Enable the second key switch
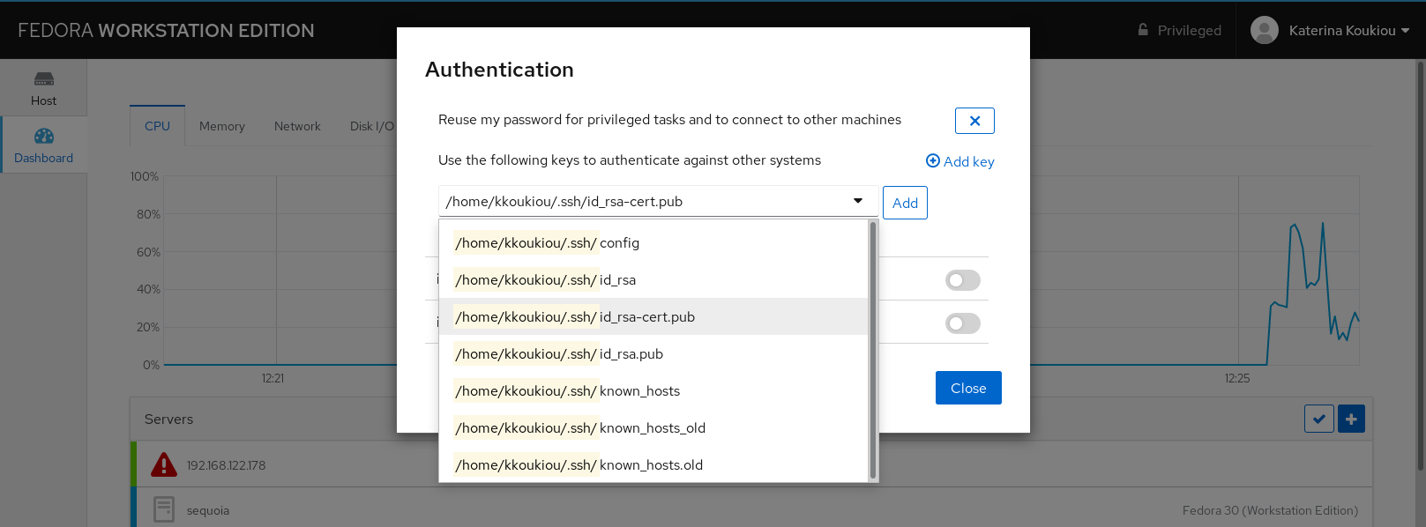Screen dimensions: 1426x527 [x=962, y=323]
